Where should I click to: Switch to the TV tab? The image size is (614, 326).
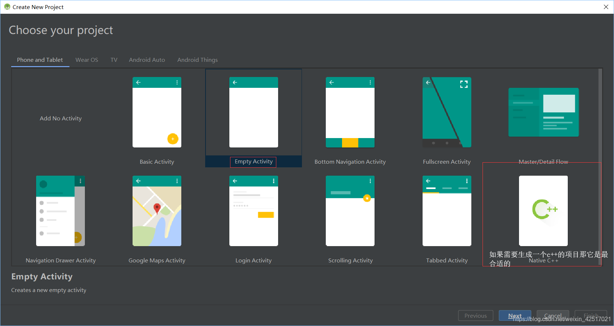114,60
